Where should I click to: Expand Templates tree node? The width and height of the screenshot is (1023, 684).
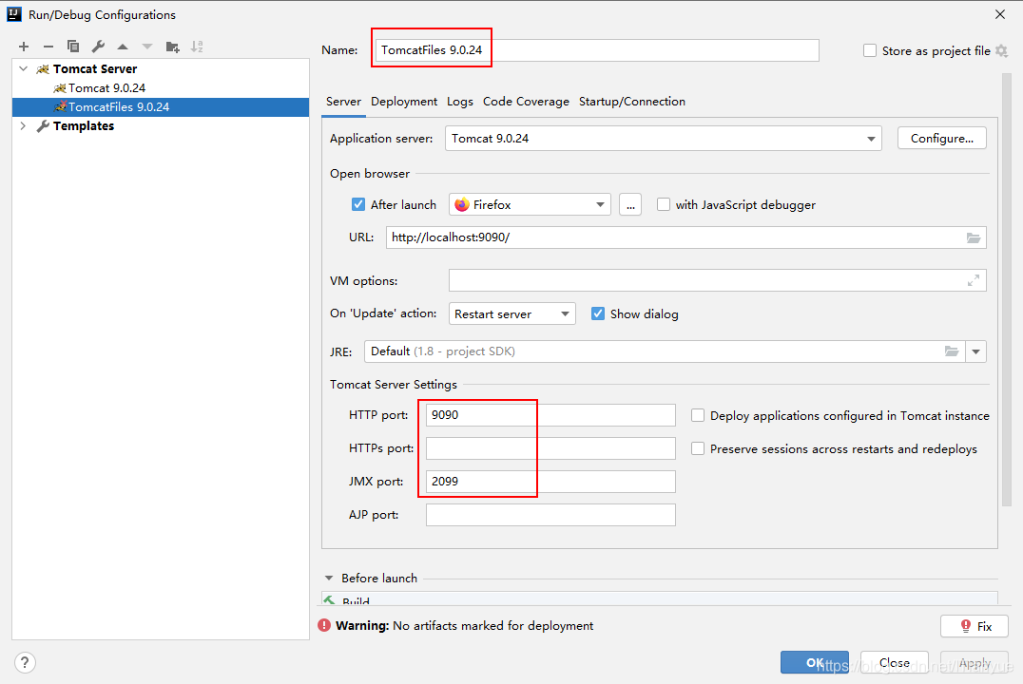(24, 125)
